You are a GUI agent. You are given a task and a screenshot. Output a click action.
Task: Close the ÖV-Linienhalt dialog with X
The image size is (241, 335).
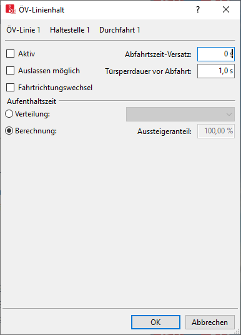[226, 9]
